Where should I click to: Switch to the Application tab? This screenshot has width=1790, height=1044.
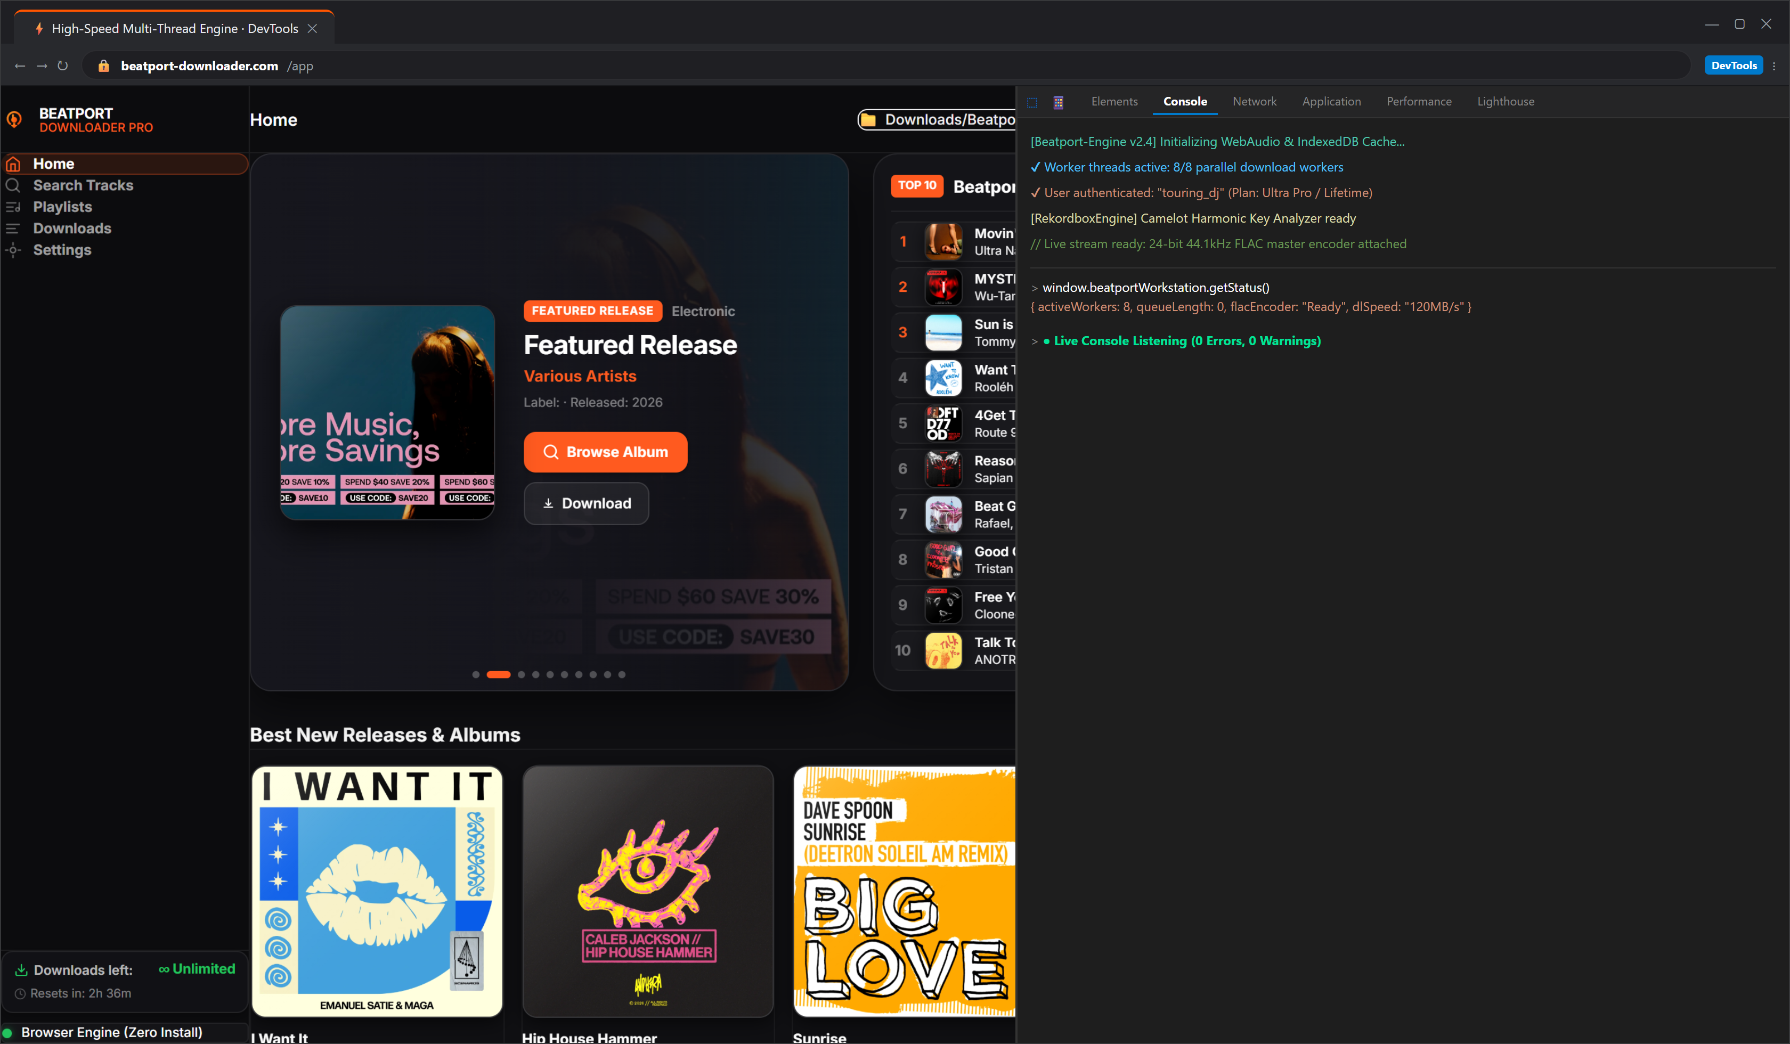(x=1331, y=102)
